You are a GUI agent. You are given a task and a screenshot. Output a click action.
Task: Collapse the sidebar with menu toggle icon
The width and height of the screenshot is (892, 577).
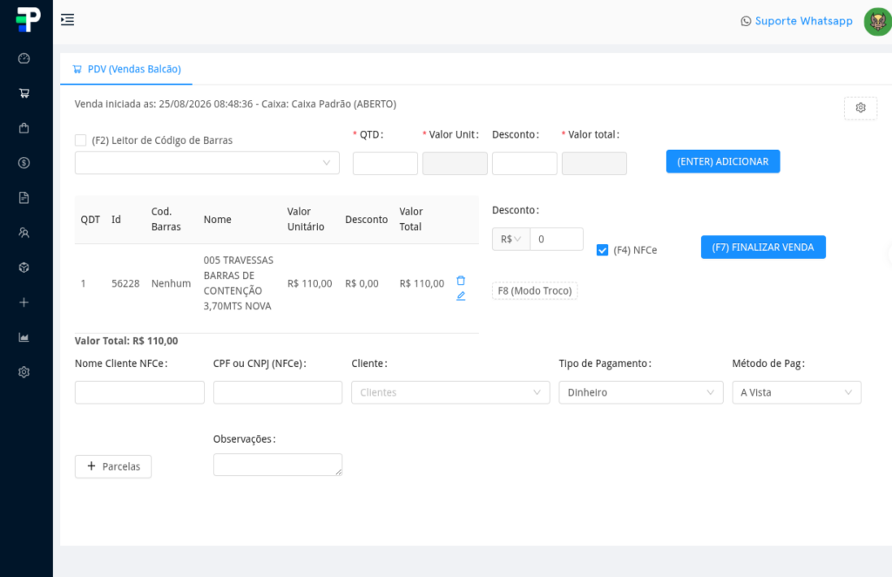68,20
